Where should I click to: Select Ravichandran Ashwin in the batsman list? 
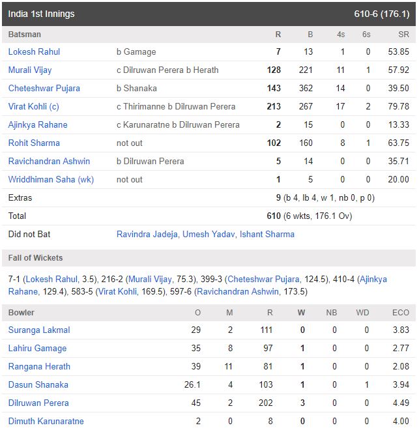click(49, 161)
